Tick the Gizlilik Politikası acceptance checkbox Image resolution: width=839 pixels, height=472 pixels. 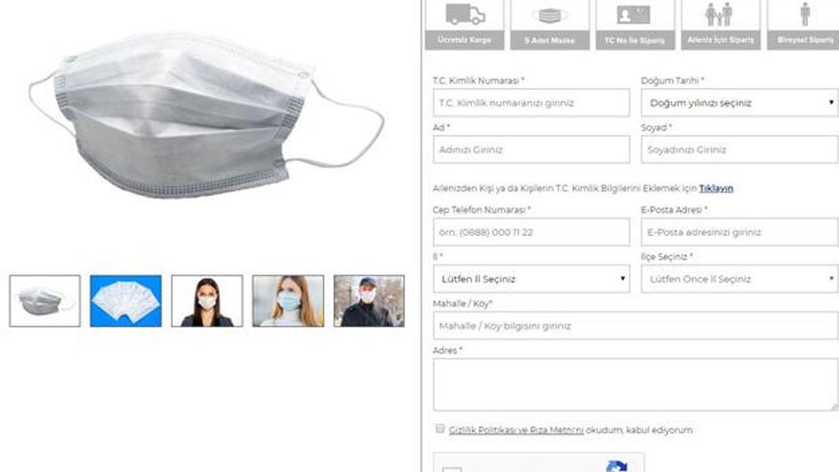click(440, 429)
